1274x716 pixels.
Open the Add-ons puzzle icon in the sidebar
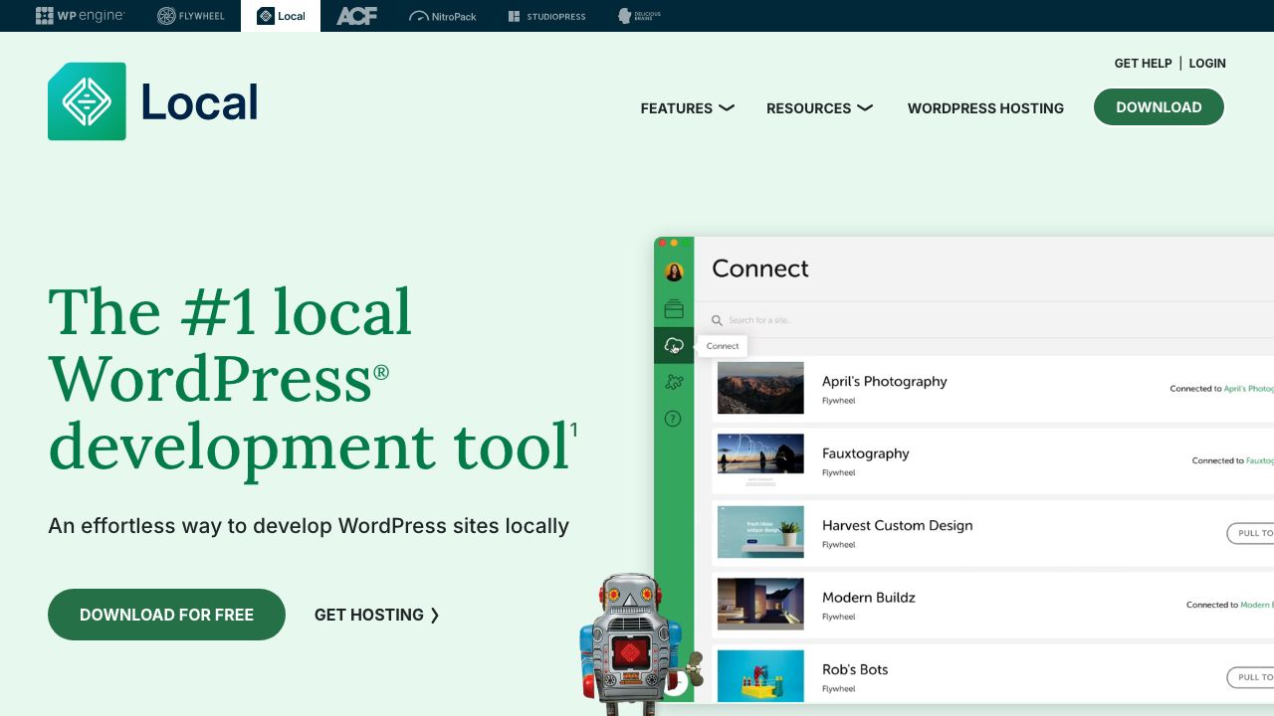click(674, 382)
